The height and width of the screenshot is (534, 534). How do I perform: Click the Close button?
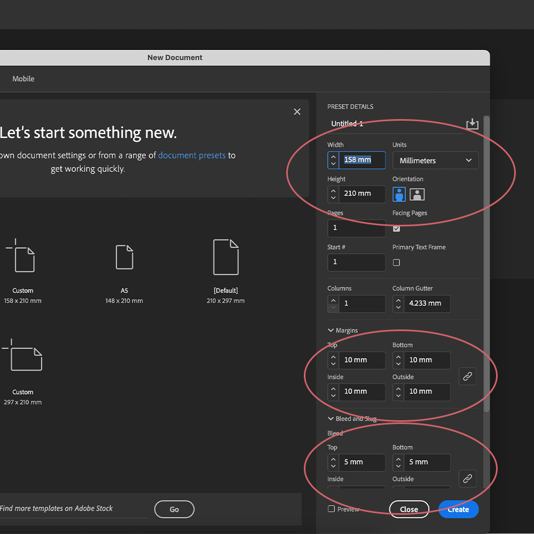tap(409, 509)
